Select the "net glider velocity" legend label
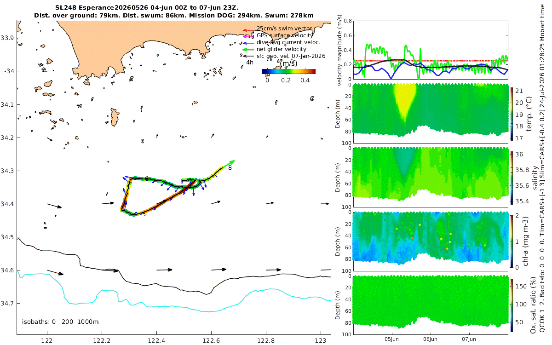 (282, 49)
